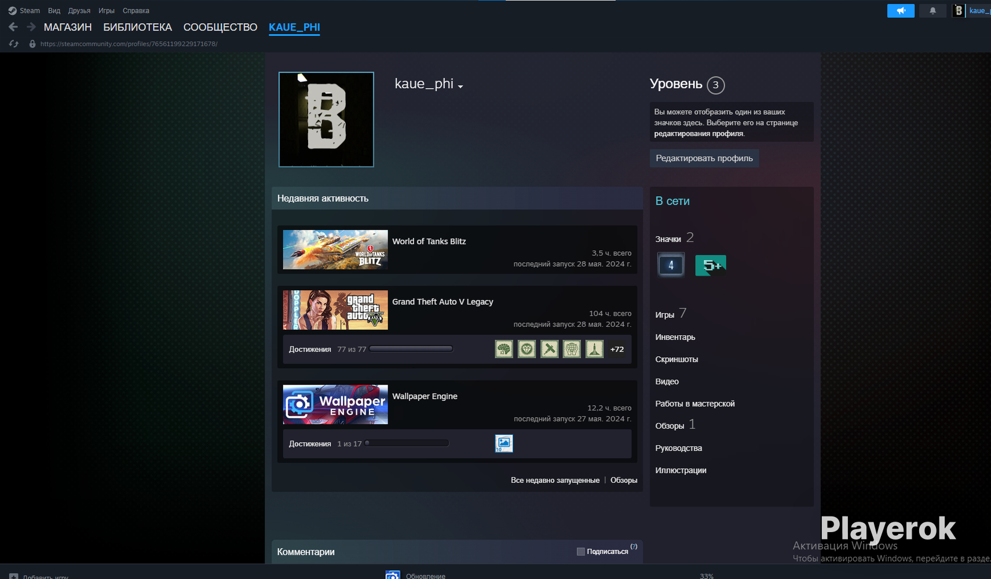This screenshot has width=991, height=579.
Task: Click the Wallpaper Engine achievements progress bar
Action: tap(407, 444)
